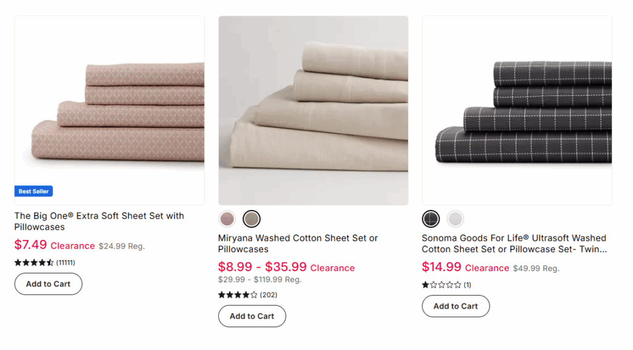This screenshot has width=633, height=350.
Task: View pink diamond-pattern sheet set image
Action: 109,110
